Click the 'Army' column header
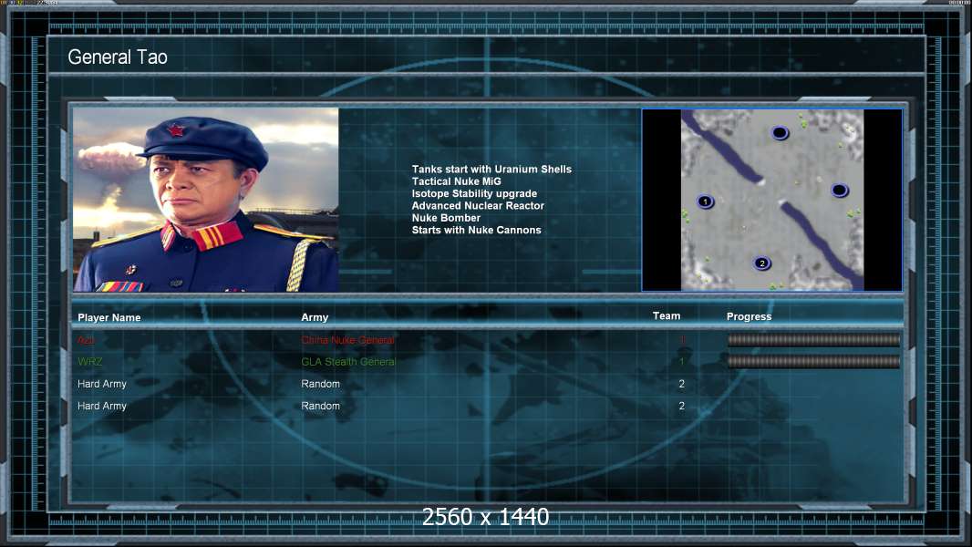 click(315, 317)
